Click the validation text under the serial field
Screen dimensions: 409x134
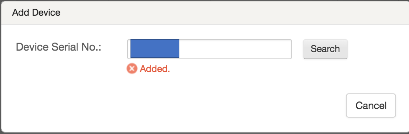[155, 69]
